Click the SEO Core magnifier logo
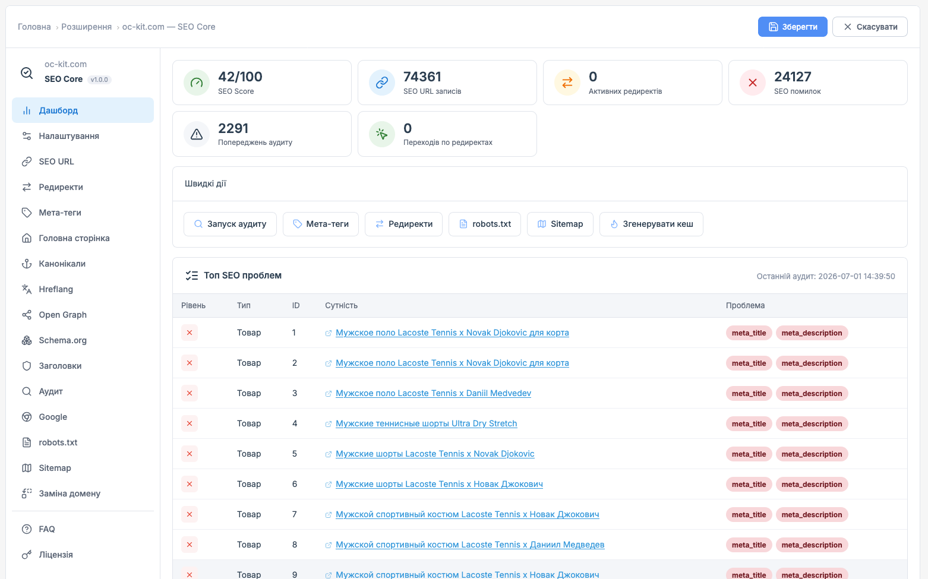Image resolution: width=928 pixels, height=579 pixels. (x=27, y=72)
